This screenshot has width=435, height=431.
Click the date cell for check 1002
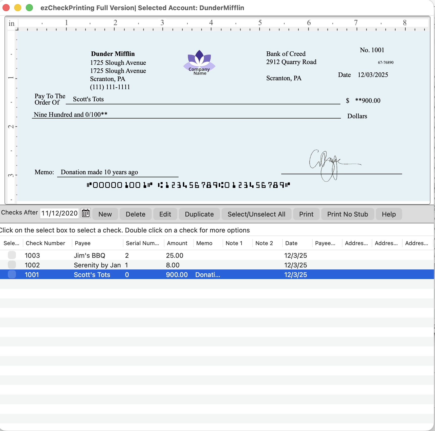click(296, 265)
